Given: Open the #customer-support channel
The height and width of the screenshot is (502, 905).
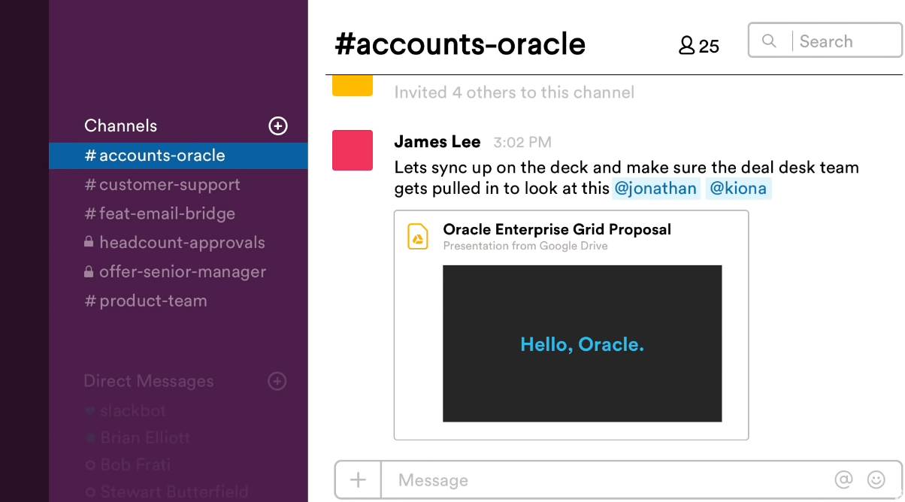Looking at the screenshot, I should click(x=169, y=185).
